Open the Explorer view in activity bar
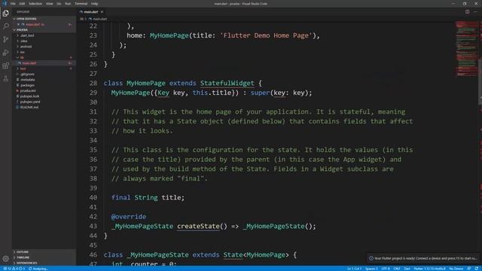This screenshot has height=271, width=482. coord(5,14)
